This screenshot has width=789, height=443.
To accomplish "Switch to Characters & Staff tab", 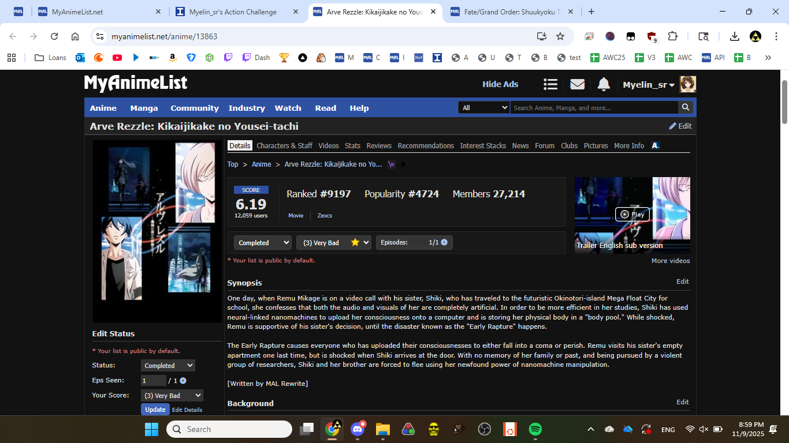I will [x=285, y=145].
